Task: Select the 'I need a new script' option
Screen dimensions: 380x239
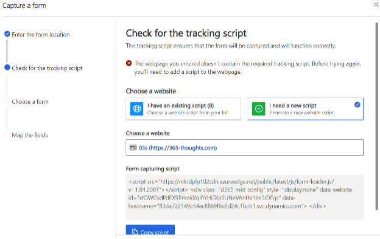Action: click(x=305, y=109)
